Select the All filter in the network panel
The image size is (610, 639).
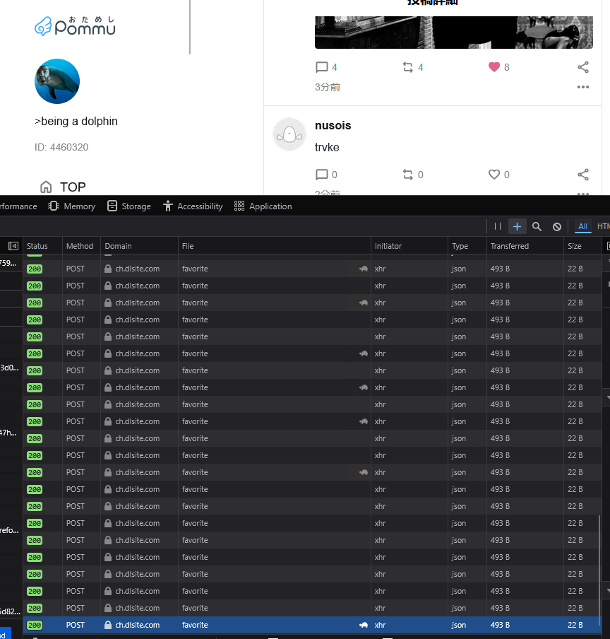tap(582, 226)
